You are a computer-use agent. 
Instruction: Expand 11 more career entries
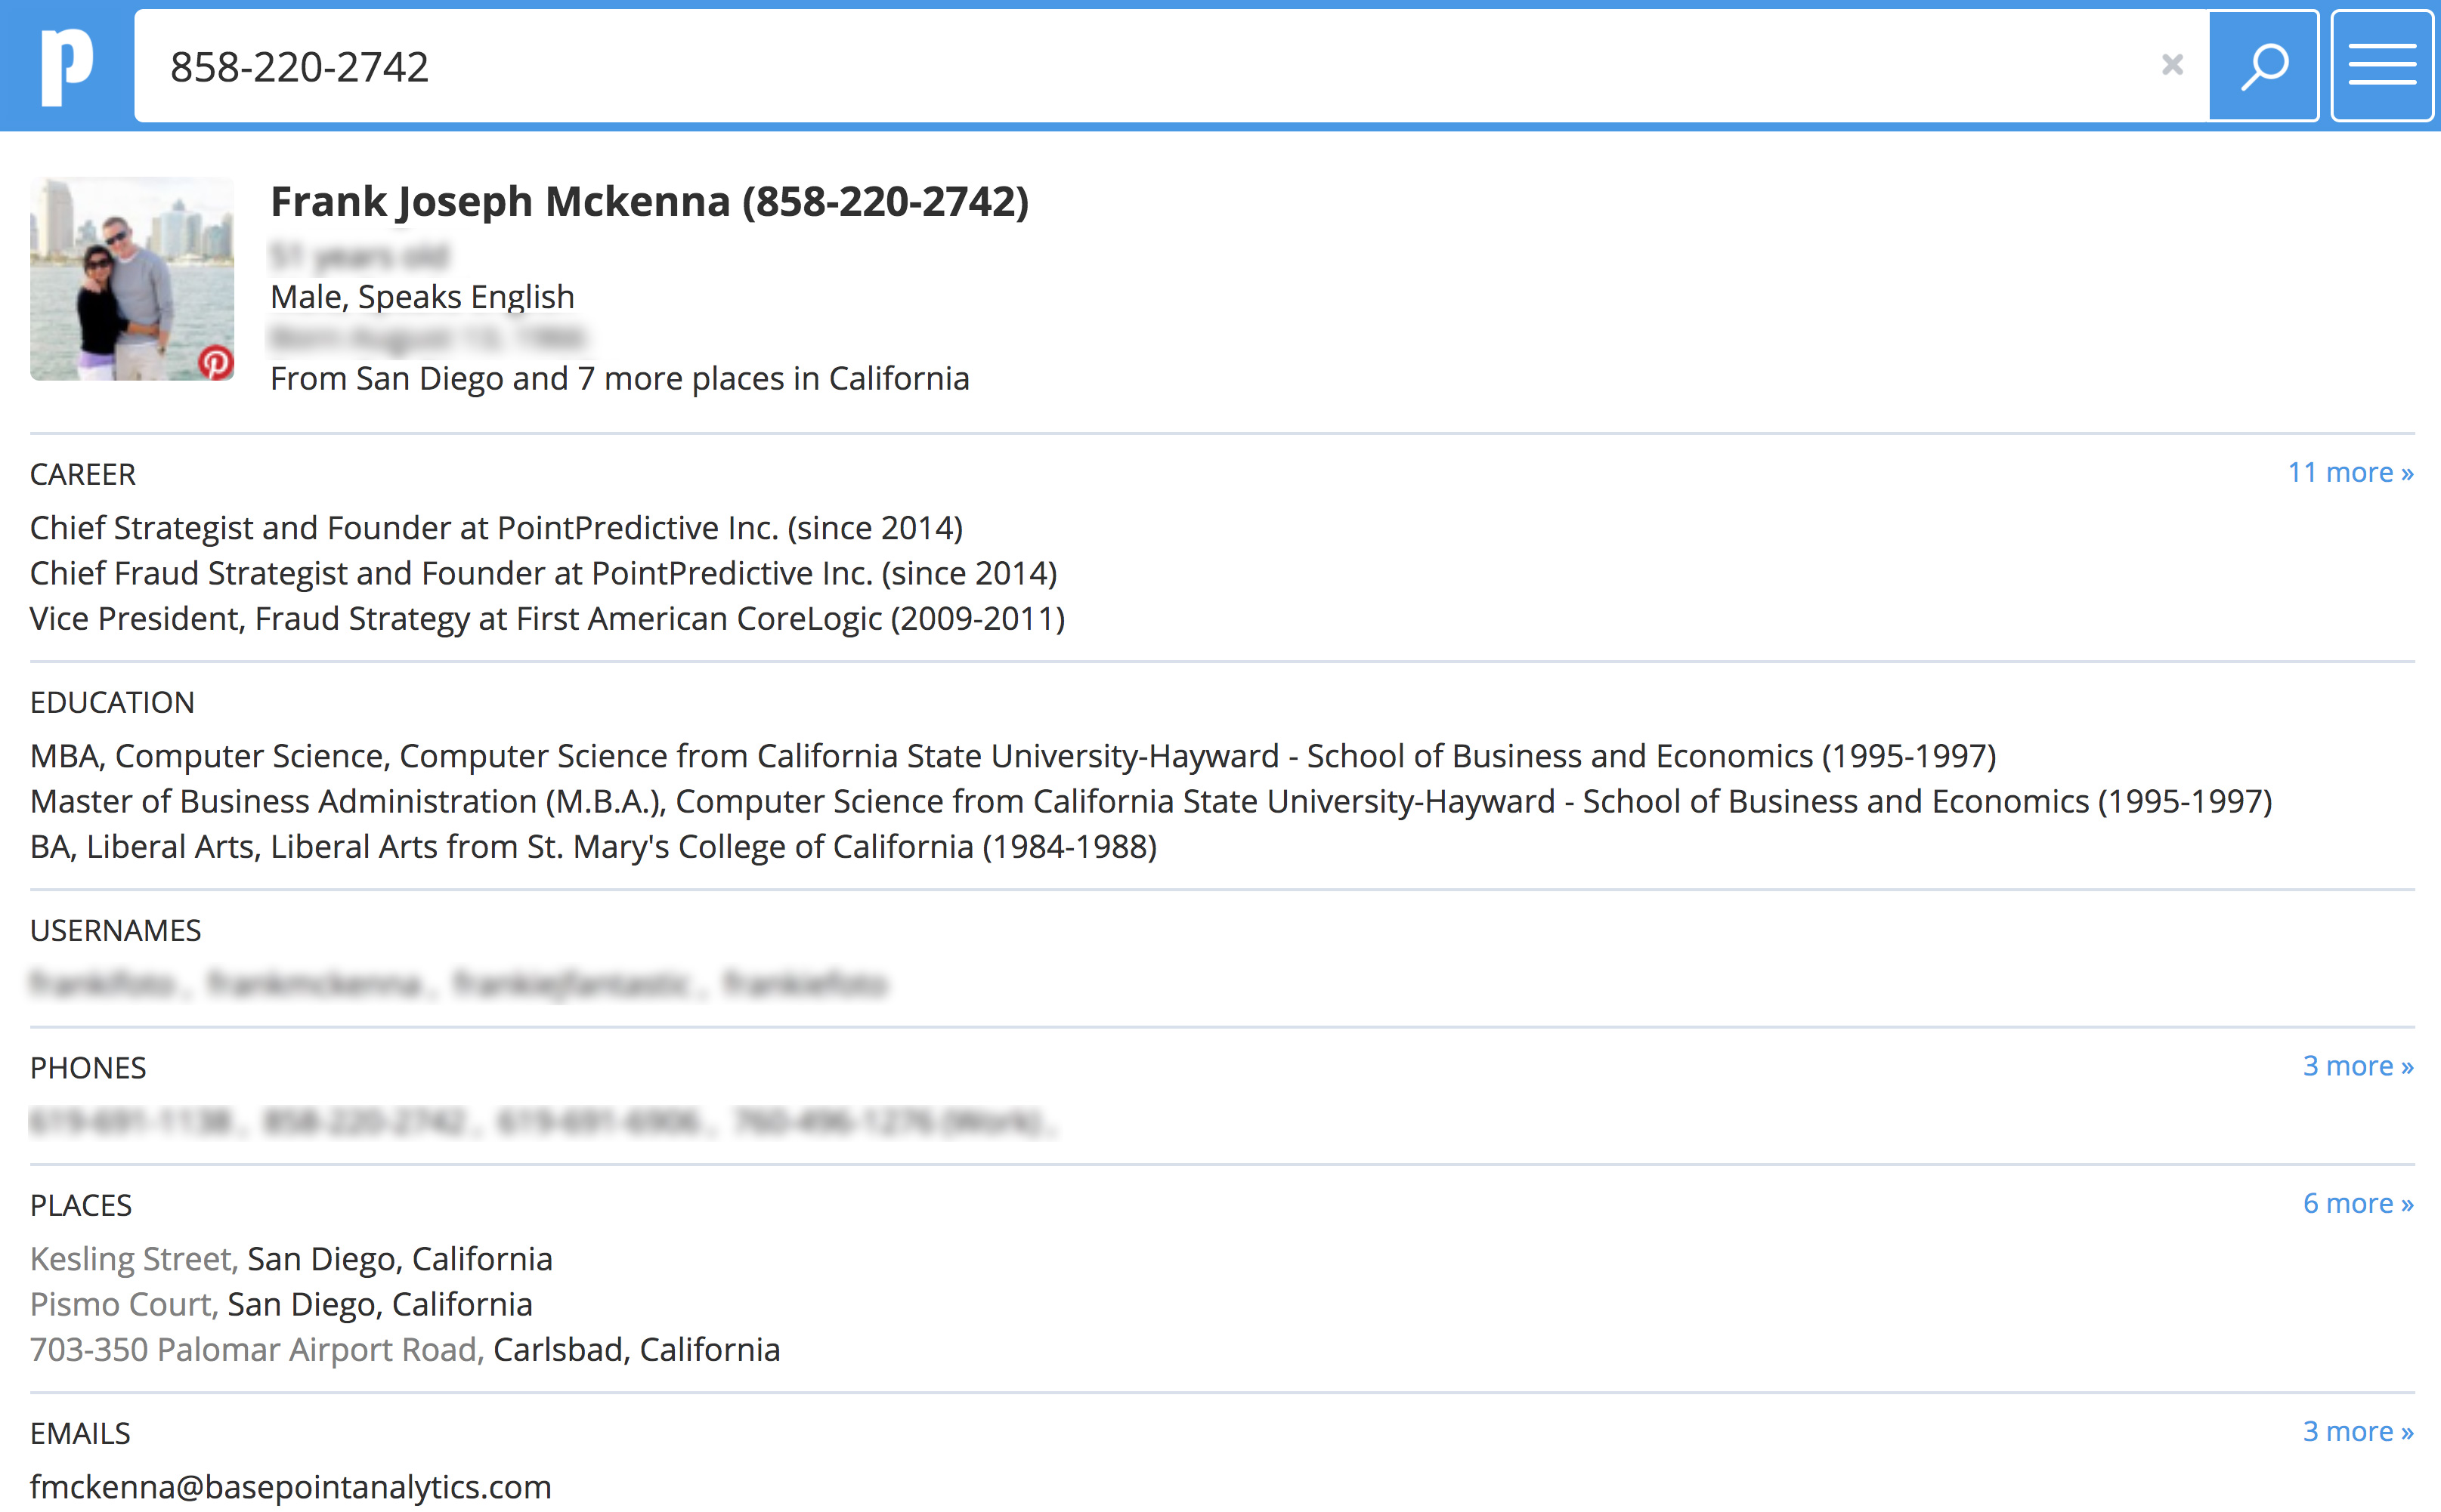point(2350,472)
